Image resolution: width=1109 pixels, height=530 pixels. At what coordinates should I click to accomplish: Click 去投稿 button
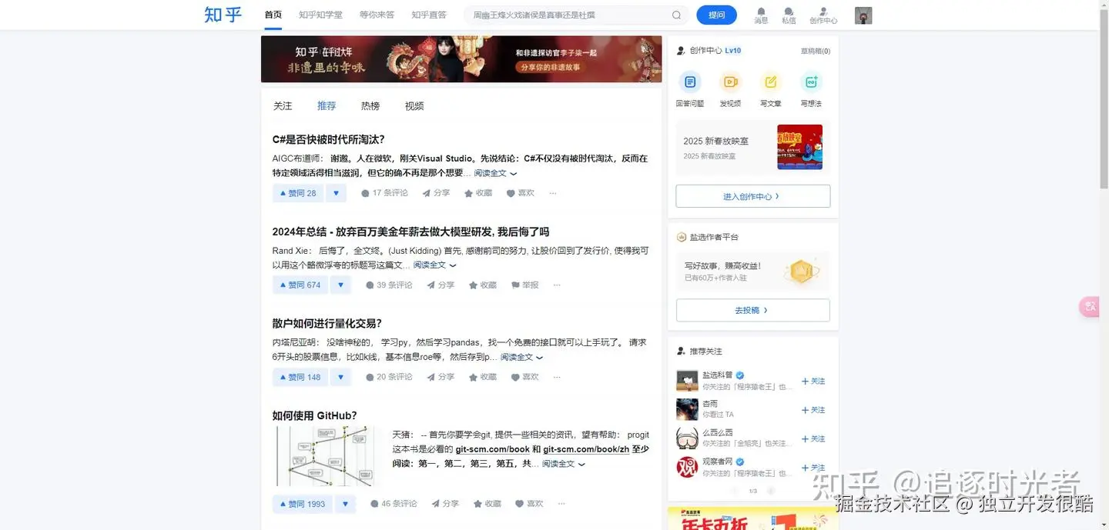coord(752,310)
